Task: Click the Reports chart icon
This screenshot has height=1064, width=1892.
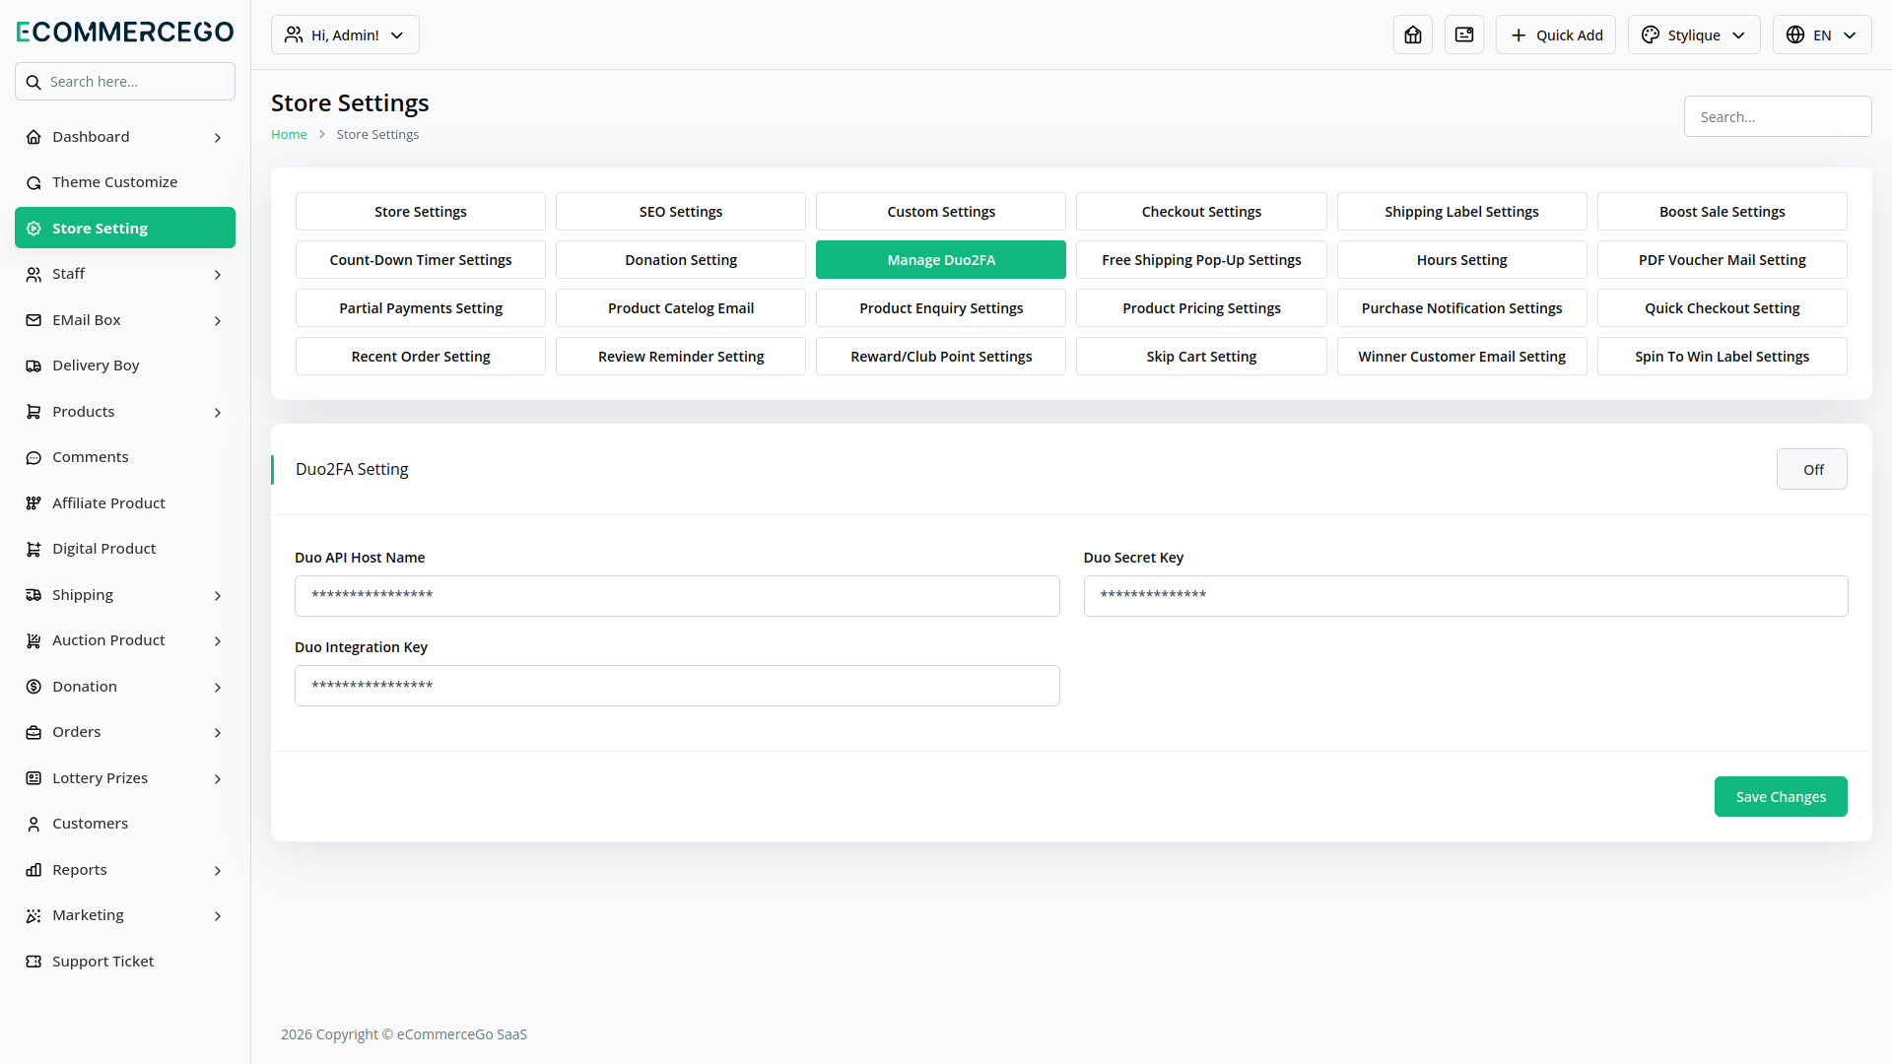Action: [34, 870]
